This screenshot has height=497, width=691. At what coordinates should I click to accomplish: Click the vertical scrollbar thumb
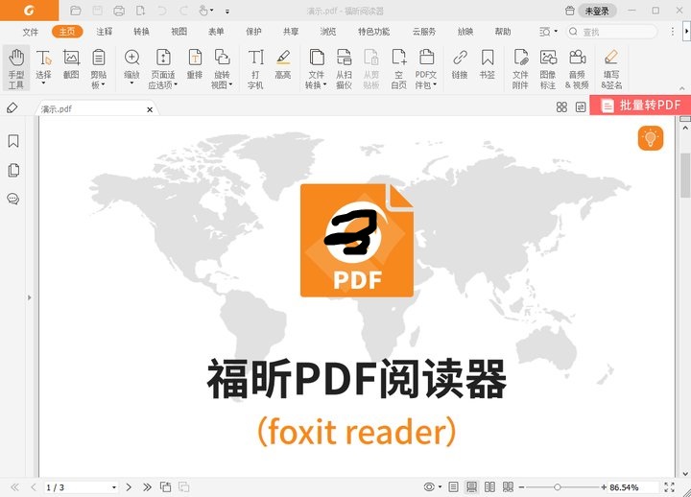coord(685,176)
